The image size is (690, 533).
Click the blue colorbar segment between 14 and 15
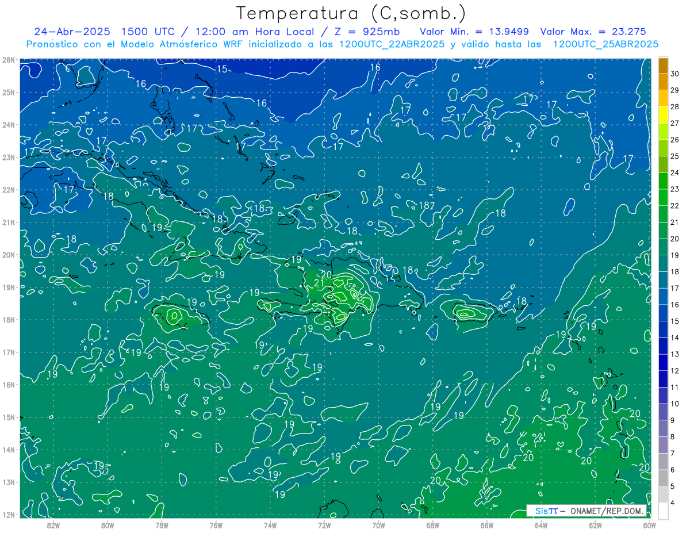pos(663,329)
